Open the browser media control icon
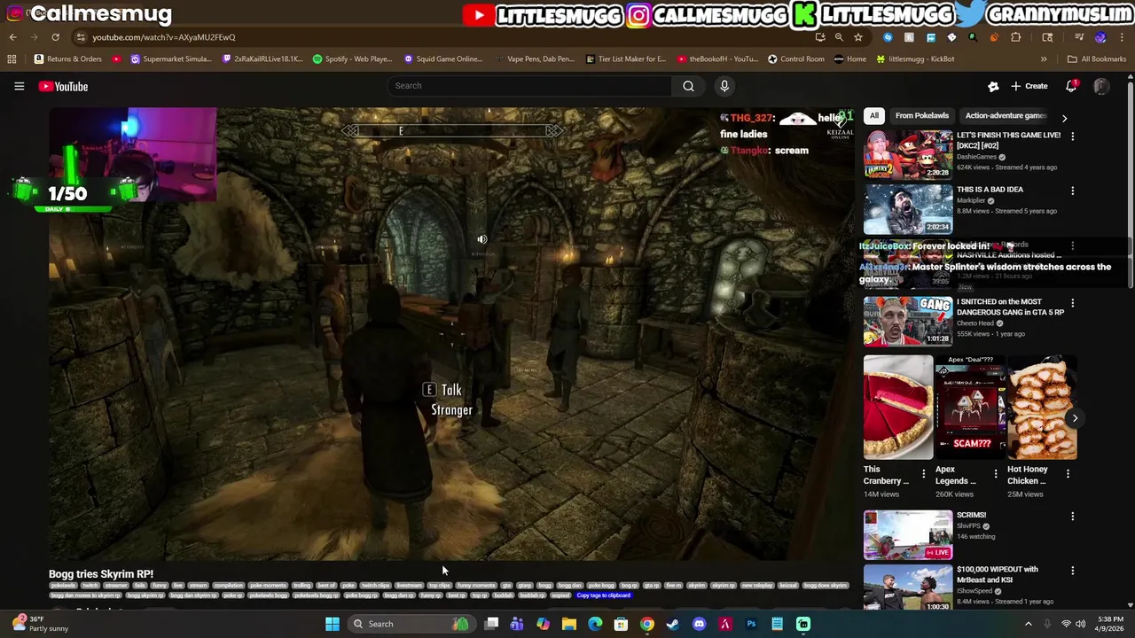 click(1079, 37)
